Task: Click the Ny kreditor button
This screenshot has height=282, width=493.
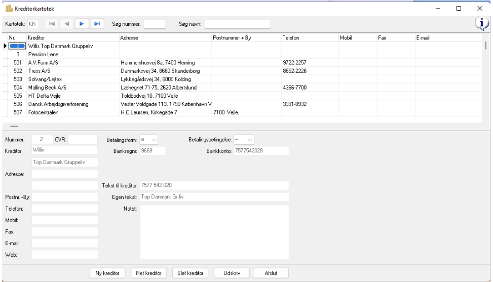Action: click(x=107, y=273)
